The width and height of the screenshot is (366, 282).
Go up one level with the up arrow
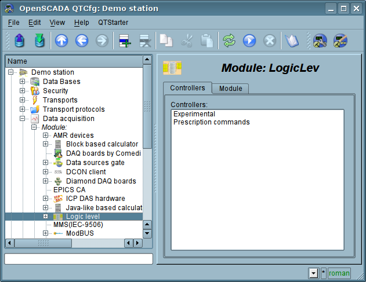click(x=61, y=41)
